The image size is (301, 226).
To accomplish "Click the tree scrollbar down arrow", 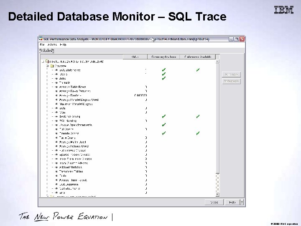I will coord(217,195).
